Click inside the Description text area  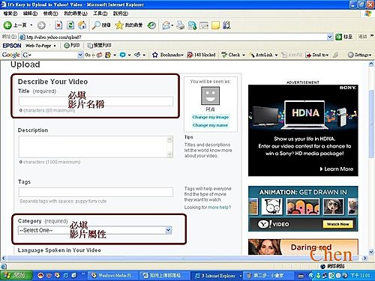95,147
